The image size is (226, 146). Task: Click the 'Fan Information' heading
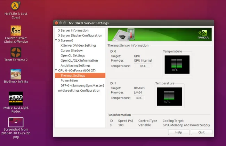point(119,115)
